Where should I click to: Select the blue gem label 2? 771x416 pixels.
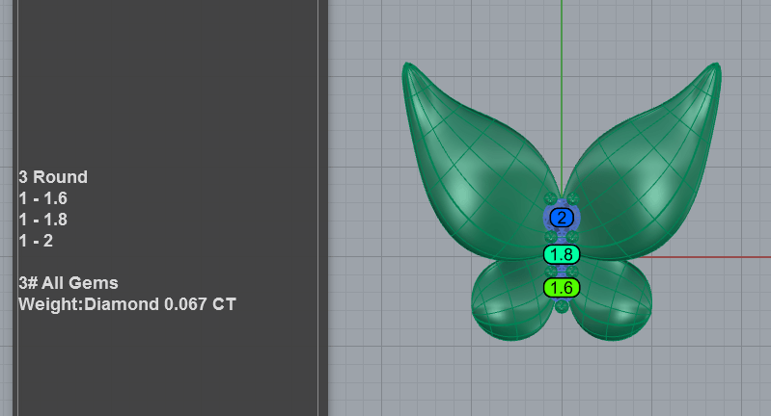click(562, 218)
